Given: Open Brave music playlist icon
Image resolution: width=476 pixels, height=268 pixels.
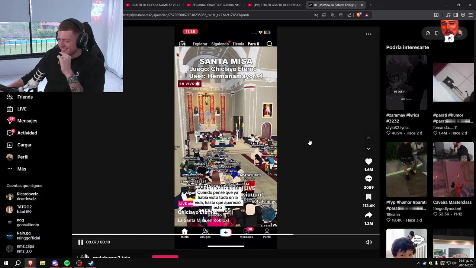Looking at the screenshot, I should click(448, 15).
